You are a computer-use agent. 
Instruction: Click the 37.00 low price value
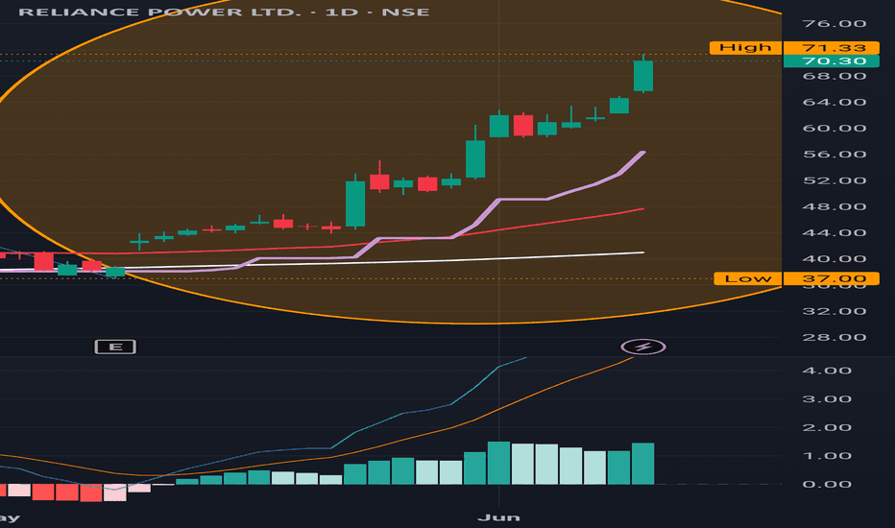pos(834,278)
